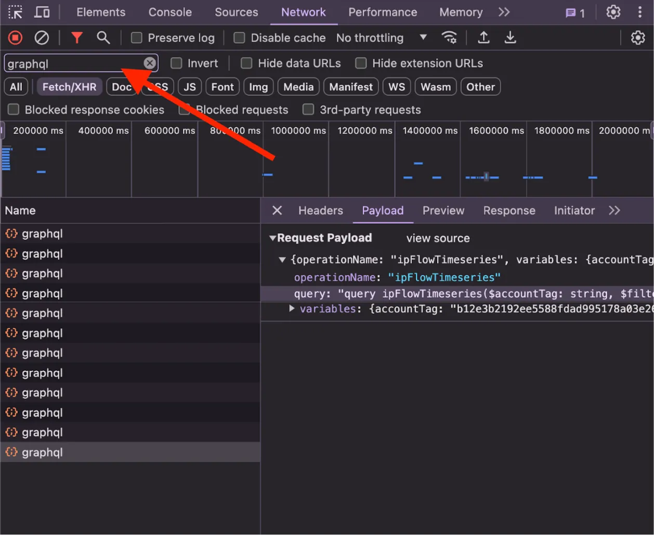Open the network search panel
The width and height of the screenshot is (654, 536).
point(103,37)
